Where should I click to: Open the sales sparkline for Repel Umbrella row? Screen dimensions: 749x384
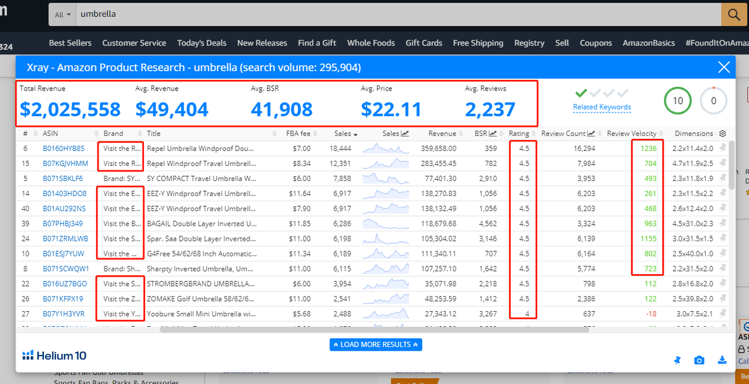coord(386,148)
